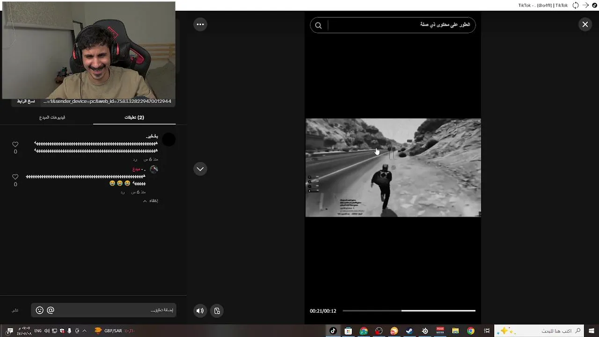The image size is (599, 337).
Task: Open the three-dots more options menu
Action: tap(200, 24)
